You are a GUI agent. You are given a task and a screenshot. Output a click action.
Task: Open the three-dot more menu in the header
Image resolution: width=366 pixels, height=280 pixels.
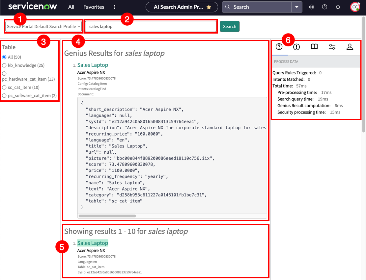pyautogui.click(x=115, y=7)
